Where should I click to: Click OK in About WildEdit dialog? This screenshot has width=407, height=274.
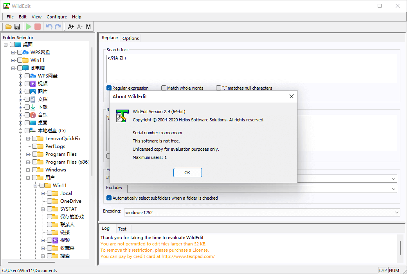[187, 173]
